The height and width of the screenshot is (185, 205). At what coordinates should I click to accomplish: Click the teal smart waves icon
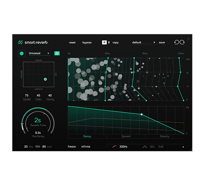point(57,53)
